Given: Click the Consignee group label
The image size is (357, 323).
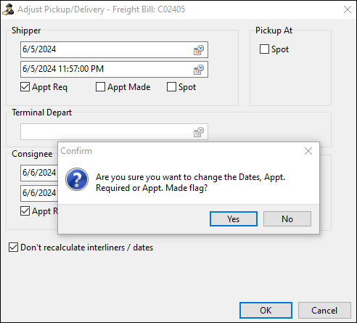Looking at the screenshot, I should point(32,154).
